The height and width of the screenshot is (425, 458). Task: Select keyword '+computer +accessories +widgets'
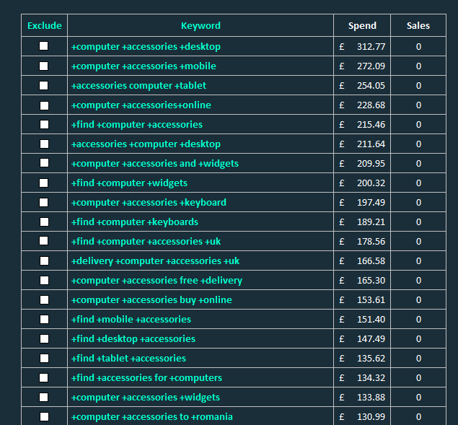(146, 398)
